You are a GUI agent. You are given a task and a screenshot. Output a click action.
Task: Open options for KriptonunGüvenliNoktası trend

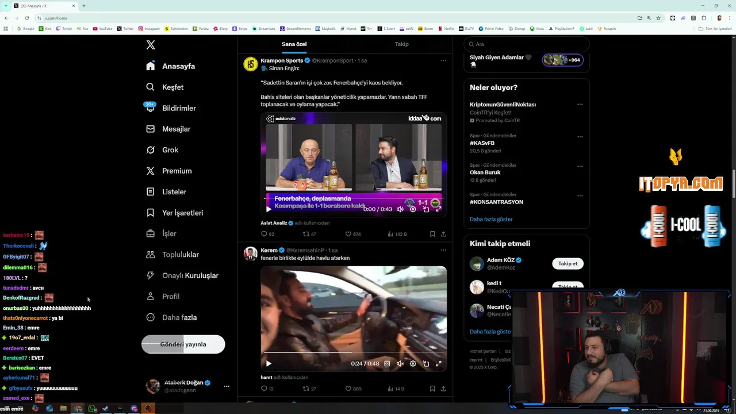pos(580,105)
